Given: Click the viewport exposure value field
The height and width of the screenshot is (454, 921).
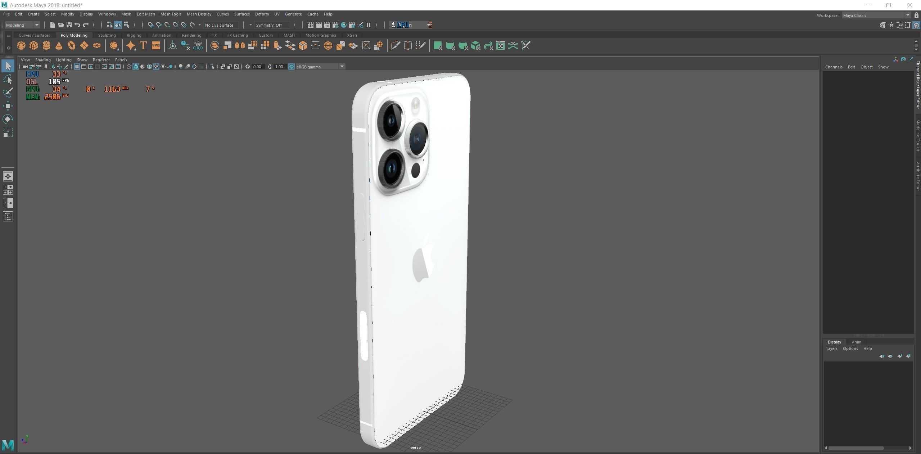Looking at the screenshot, I should click(258, 67).
